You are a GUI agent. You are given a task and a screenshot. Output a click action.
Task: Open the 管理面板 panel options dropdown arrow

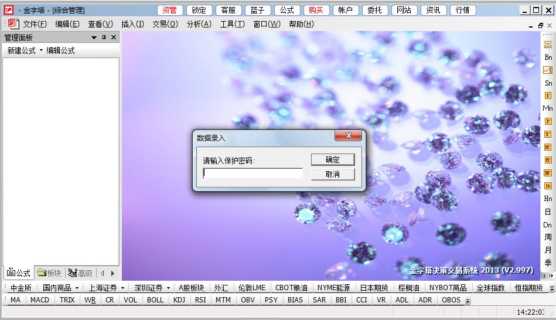click(94, 38)
